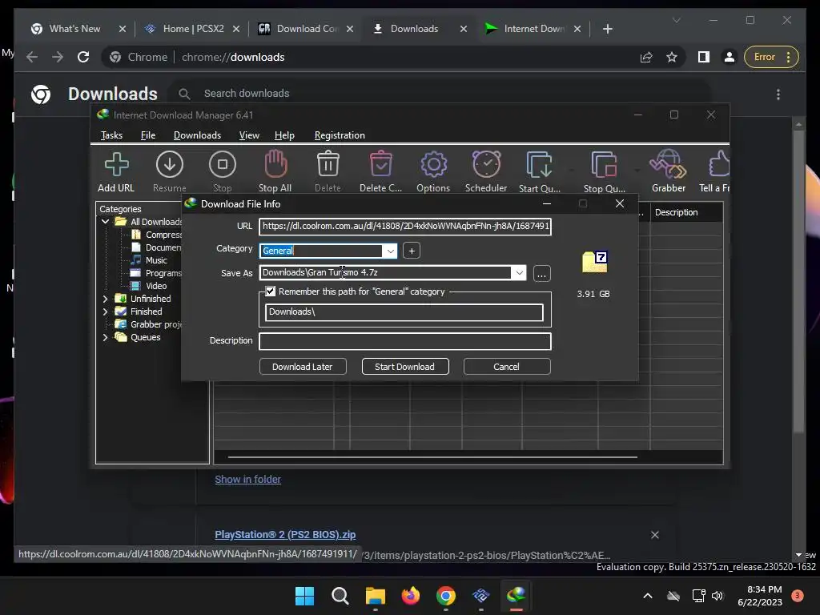Open taskbar Search
820x615 pixels.
pyautogui.click(x=340, y=596)
